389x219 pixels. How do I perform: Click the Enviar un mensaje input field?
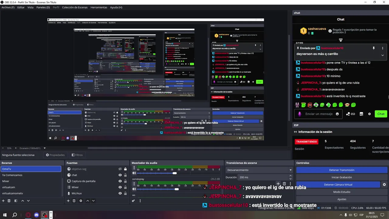click(x=319, y=114)
